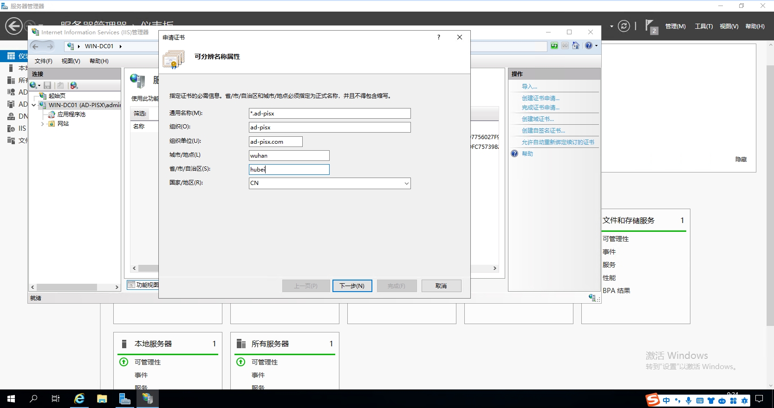Click the IIS home icon in toolbar
Viewport: 774px width, 408px height.
576,45
